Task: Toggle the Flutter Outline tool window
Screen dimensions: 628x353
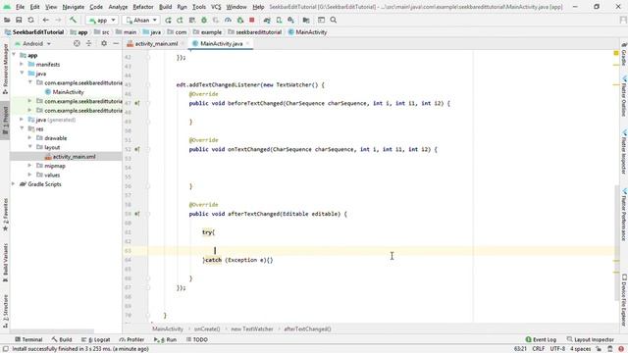Action: (624, 96)
